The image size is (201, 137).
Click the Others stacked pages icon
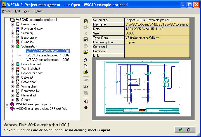tap(18, 100)
